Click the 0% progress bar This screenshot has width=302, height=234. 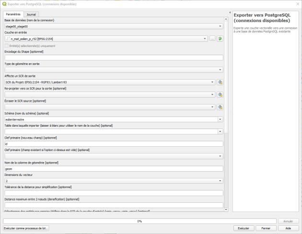(139, 221)
